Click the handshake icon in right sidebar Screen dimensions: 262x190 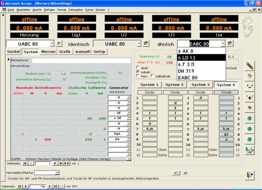pos(250,150)
